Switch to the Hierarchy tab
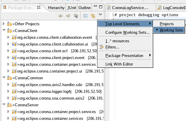The image size is (186, 121). click(56, 8)
